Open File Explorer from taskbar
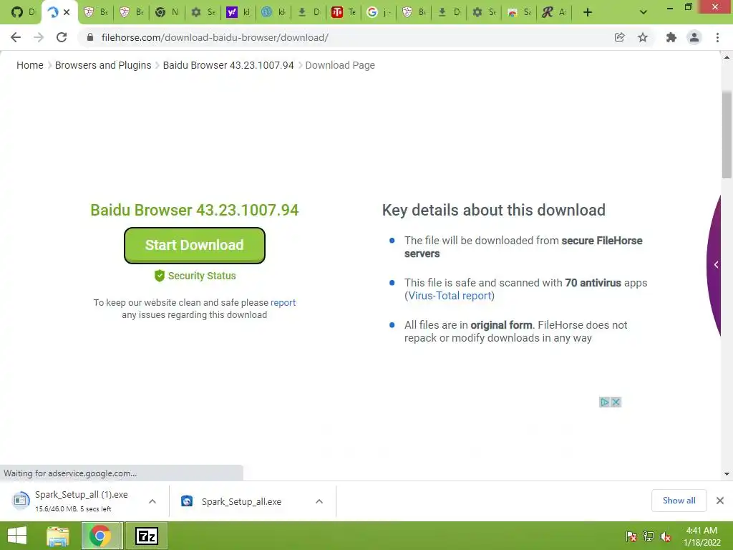 pyautogui.click(x=58, y=536)
